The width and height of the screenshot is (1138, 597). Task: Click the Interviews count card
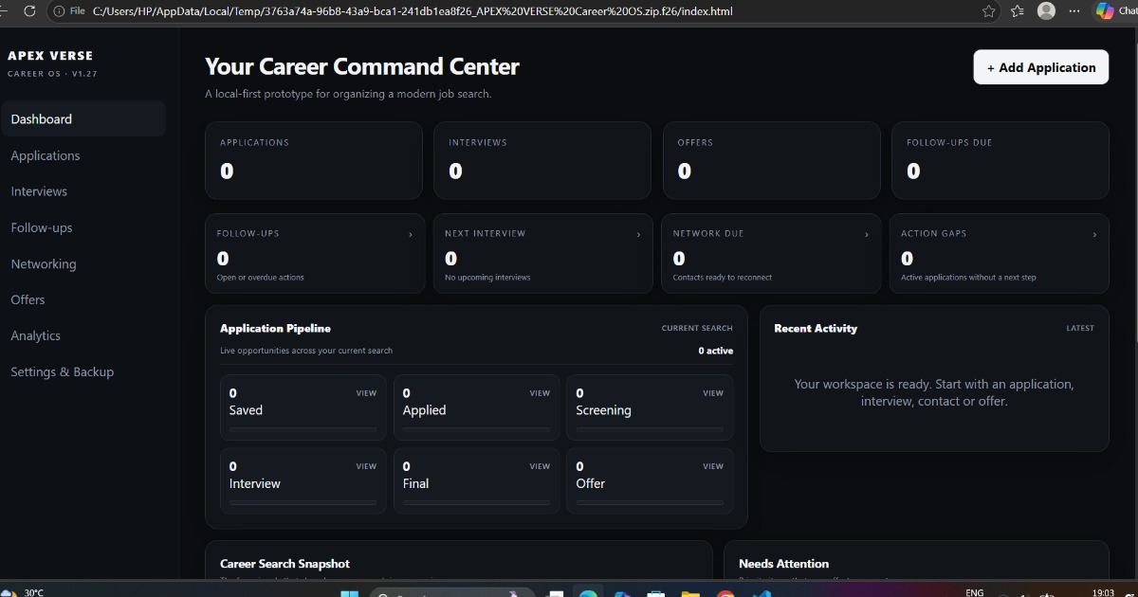542,160
